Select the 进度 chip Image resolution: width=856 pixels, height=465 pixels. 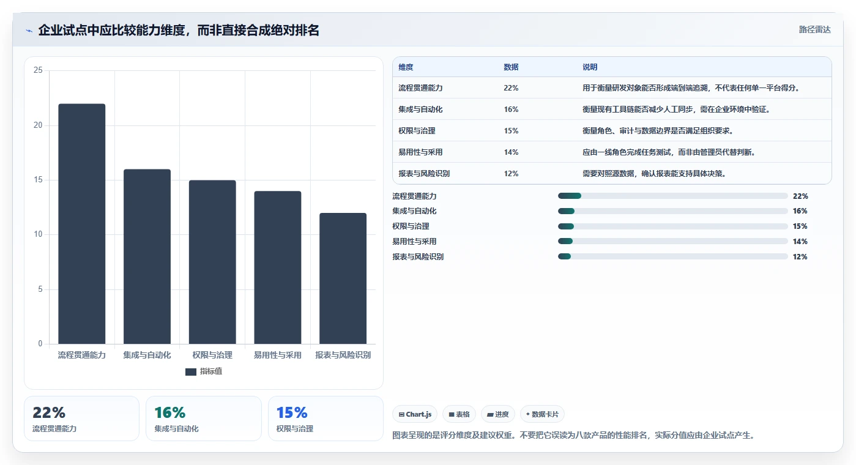[498, 414]
